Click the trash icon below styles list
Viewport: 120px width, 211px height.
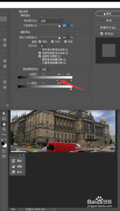pos(8,106)
